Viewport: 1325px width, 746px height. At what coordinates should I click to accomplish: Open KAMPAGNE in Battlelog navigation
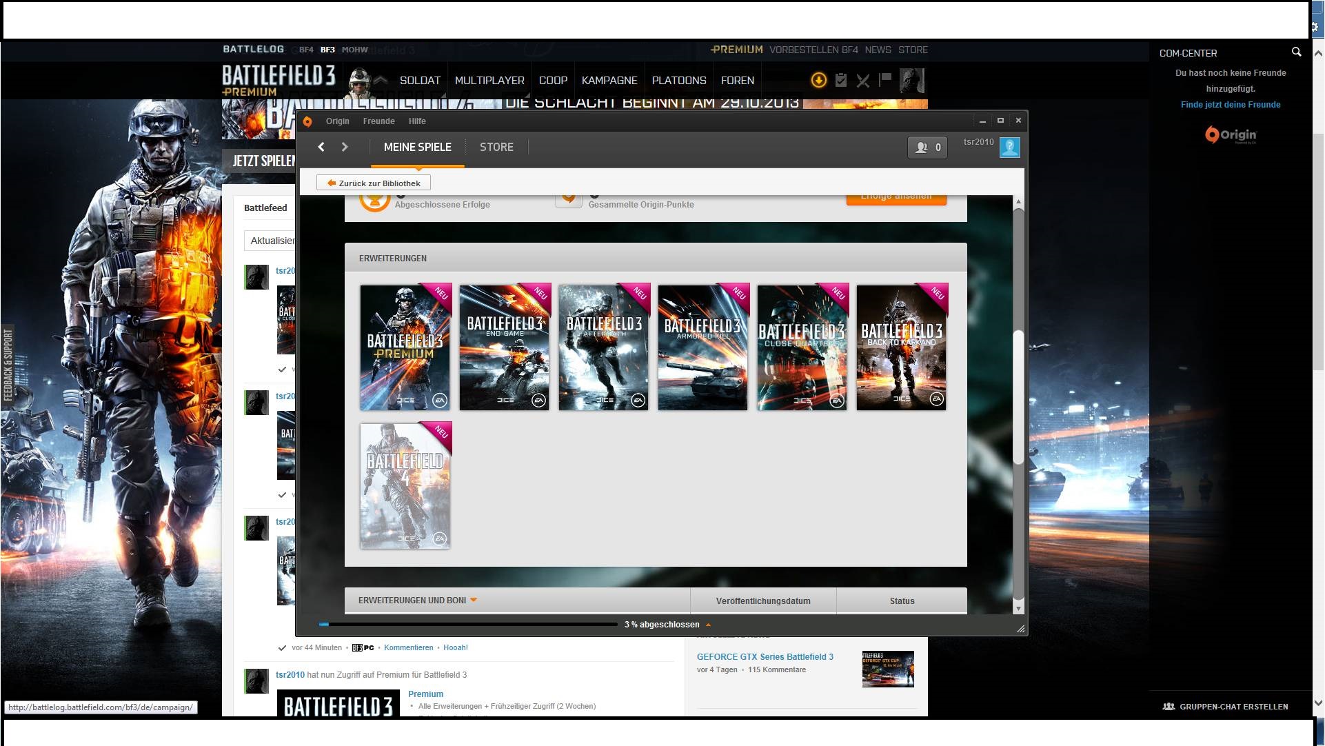tap(609, 81)
